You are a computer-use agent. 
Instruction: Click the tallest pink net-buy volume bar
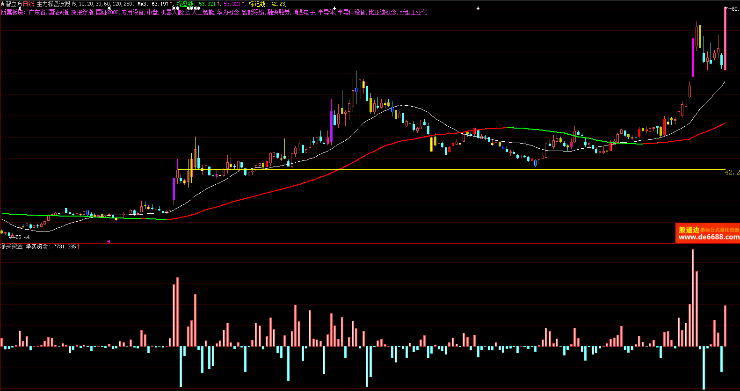coord(693,297)
